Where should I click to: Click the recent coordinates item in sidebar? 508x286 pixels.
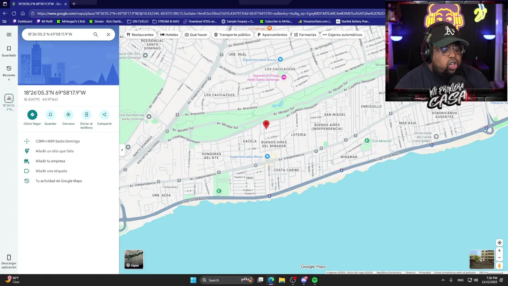tap(9, 102)
